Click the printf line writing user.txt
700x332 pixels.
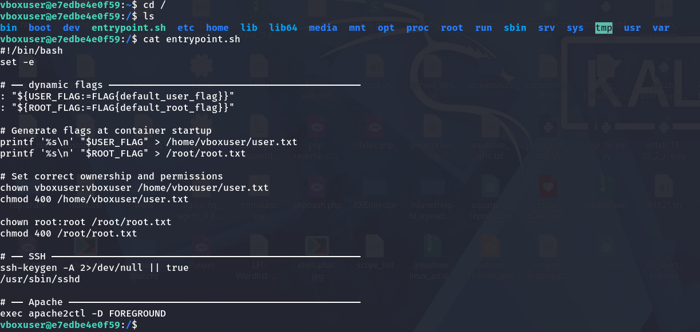click(x=149, y=142)
